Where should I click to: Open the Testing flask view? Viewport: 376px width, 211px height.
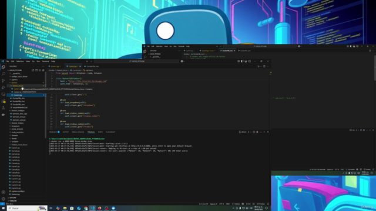coord(3,108)
